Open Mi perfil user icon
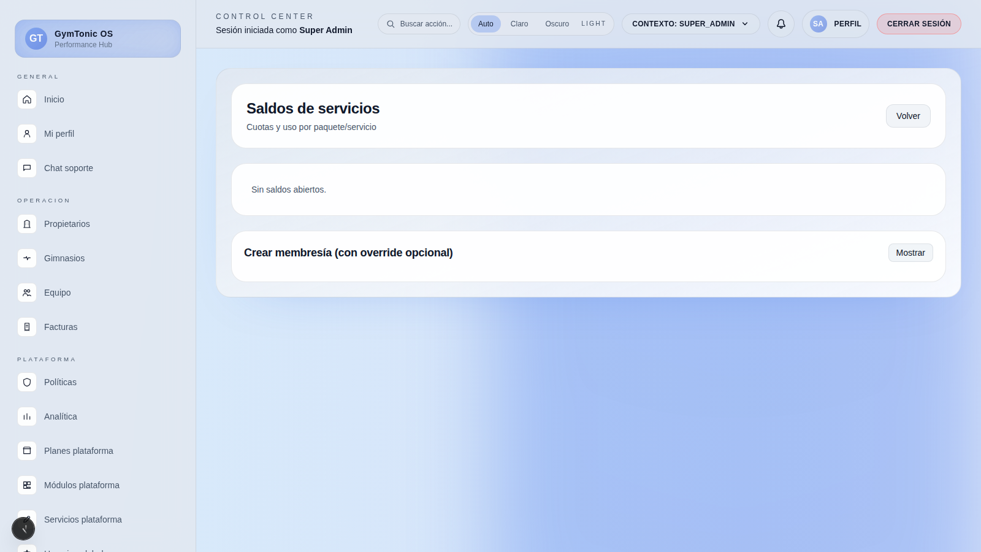The image size is (981, 552). click(27, 134)
